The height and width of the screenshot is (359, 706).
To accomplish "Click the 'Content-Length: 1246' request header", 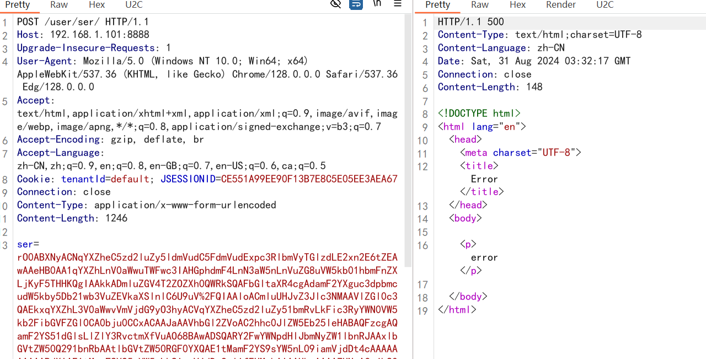I will click(72, 218).
